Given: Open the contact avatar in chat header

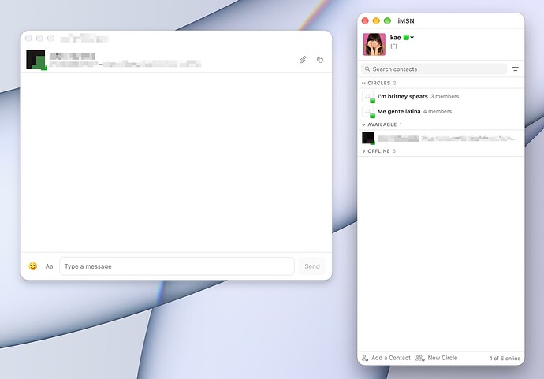Looking at the screenshot, I should pos(36,60).
